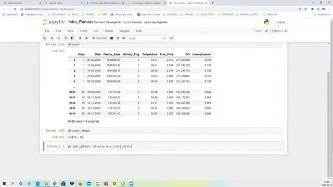Click row index 6434 in the table

pyautogui.click(x=72, y=114)
